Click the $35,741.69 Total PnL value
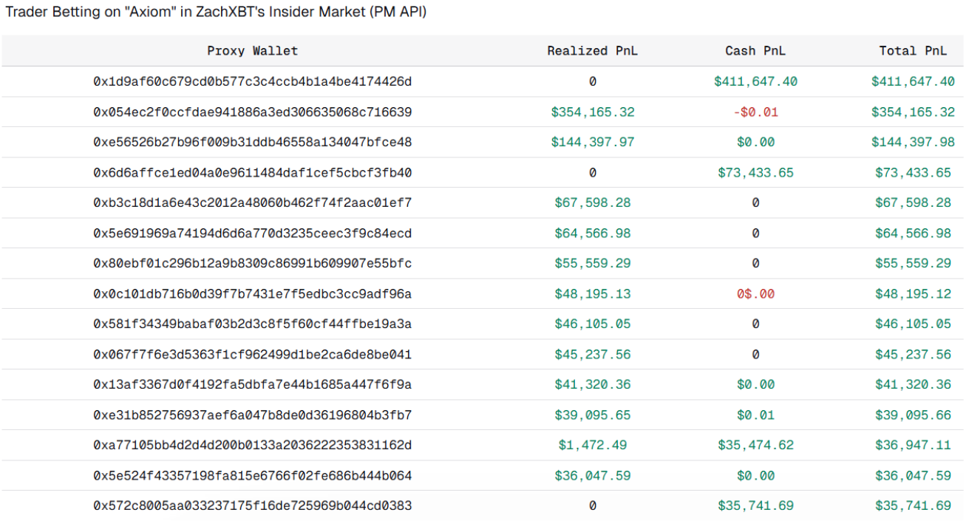Screen dimensions: 969x521 click(x=913, y=506)
